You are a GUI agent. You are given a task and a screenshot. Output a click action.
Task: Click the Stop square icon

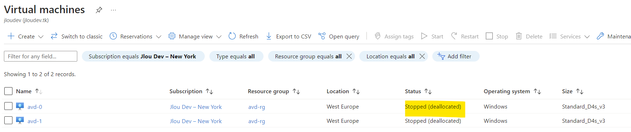(x=489, y=36)
